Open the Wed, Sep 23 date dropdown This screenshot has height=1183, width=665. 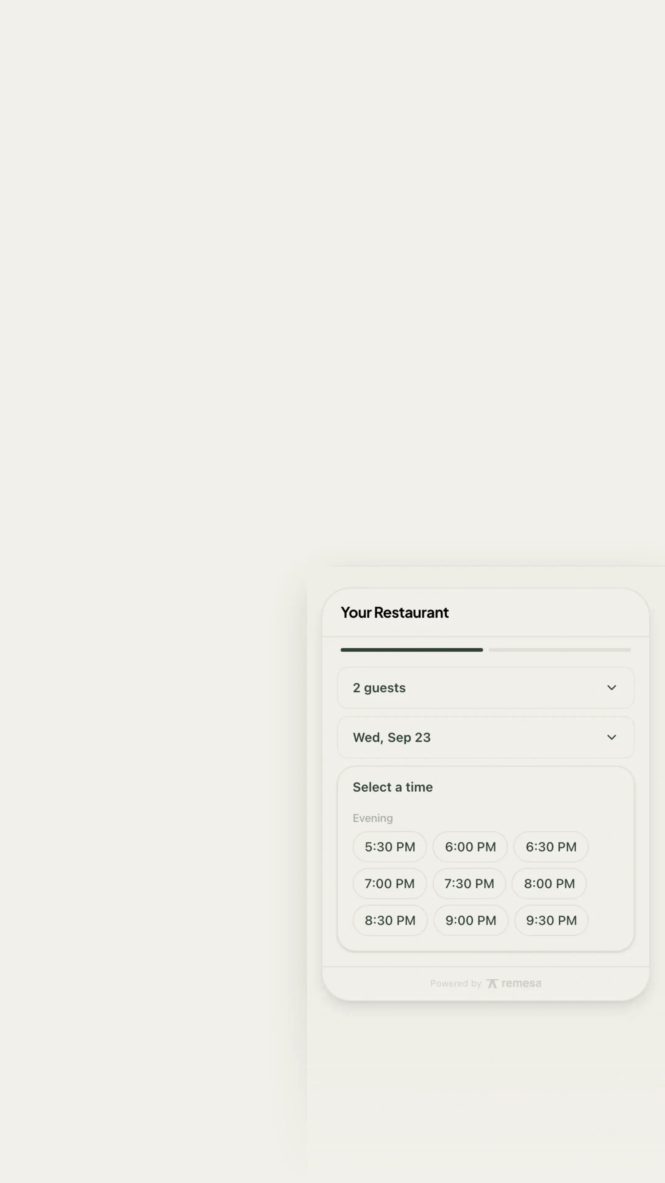[x=486, y=737]
